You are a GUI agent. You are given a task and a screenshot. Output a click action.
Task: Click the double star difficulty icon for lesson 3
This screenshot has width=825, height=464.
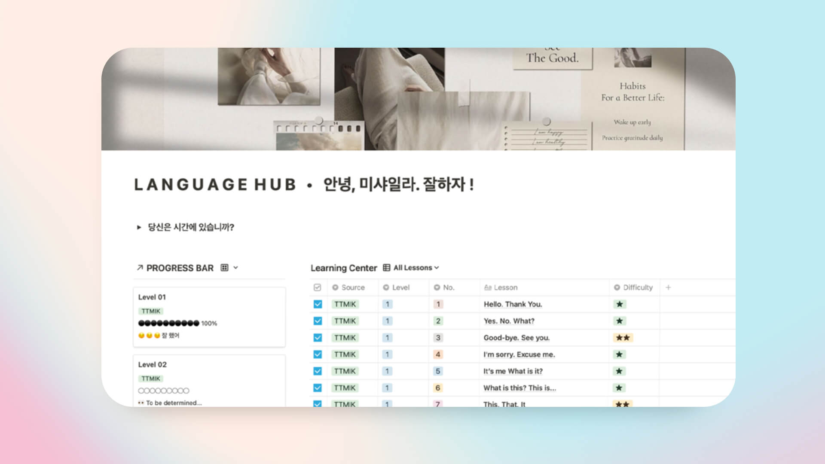pyautogui.click(x=622, y=338)
